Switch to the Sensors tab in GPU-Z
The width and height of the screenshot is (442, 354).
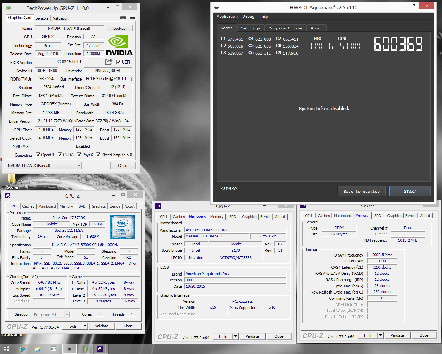coord(42,18)
